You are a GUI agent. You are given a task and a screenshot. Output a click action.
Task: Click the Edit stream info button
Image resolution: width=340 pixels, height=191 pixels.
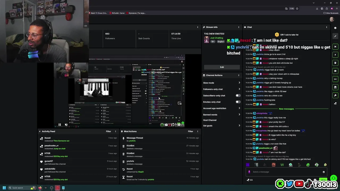pos(222,67)
